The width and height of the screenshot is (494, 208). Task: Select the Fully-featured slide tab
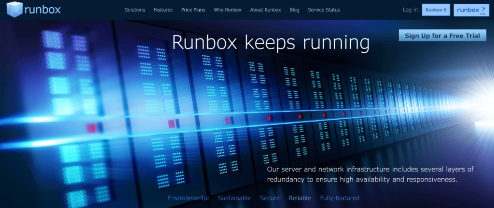(x=340, y=198)
